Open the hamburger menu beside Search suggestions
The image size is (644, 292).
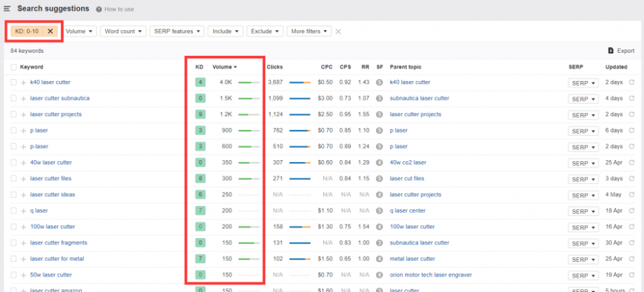point(7,8)
